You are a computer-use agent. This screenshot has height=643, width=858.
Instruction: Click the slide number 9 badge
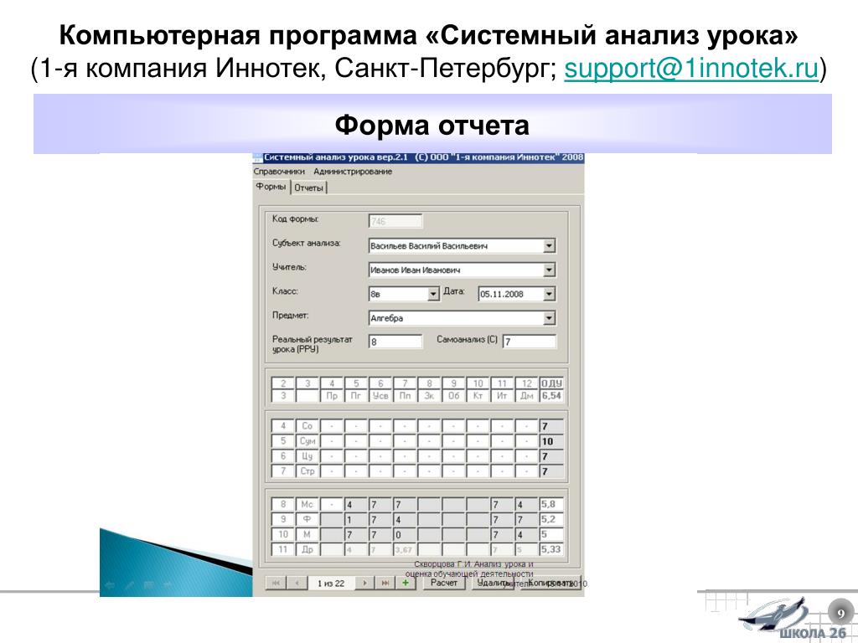click(x=840, y=614)
